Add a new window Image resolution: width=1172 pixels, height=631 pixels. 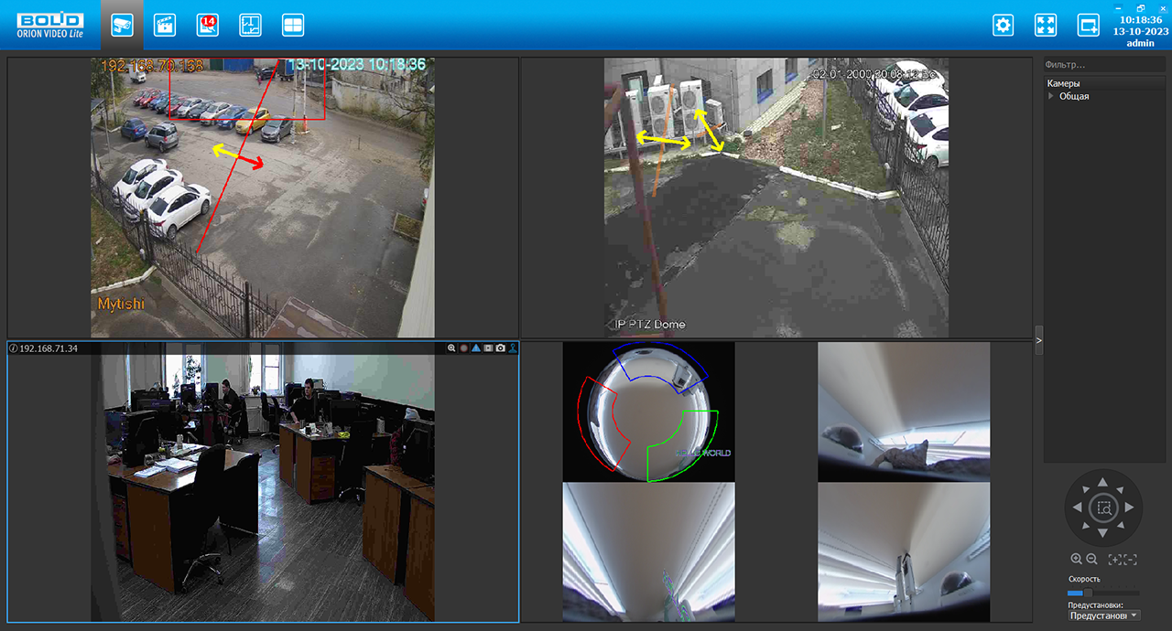[x=1088, y=25]
